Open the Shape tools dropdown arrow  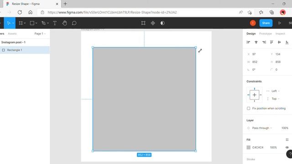36,23
